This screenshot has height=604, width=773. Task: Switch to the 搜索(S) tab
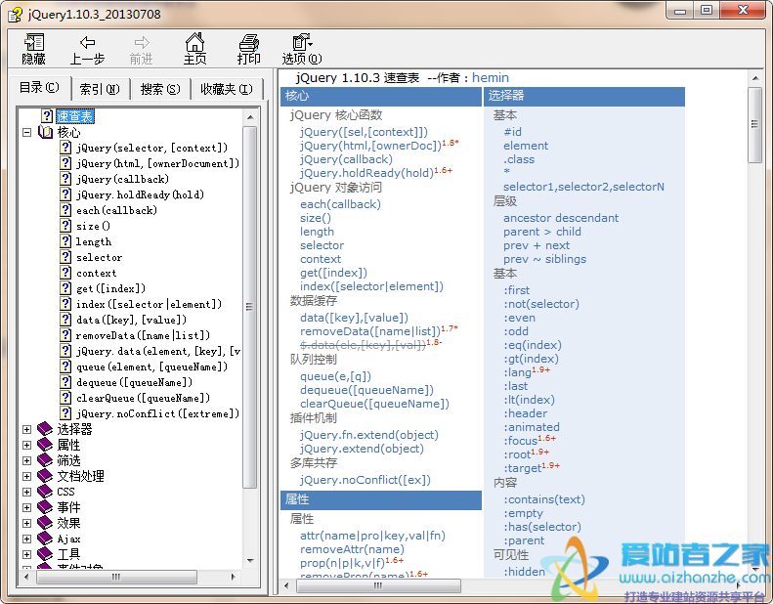pyautogui.click(x=160, y=89)
